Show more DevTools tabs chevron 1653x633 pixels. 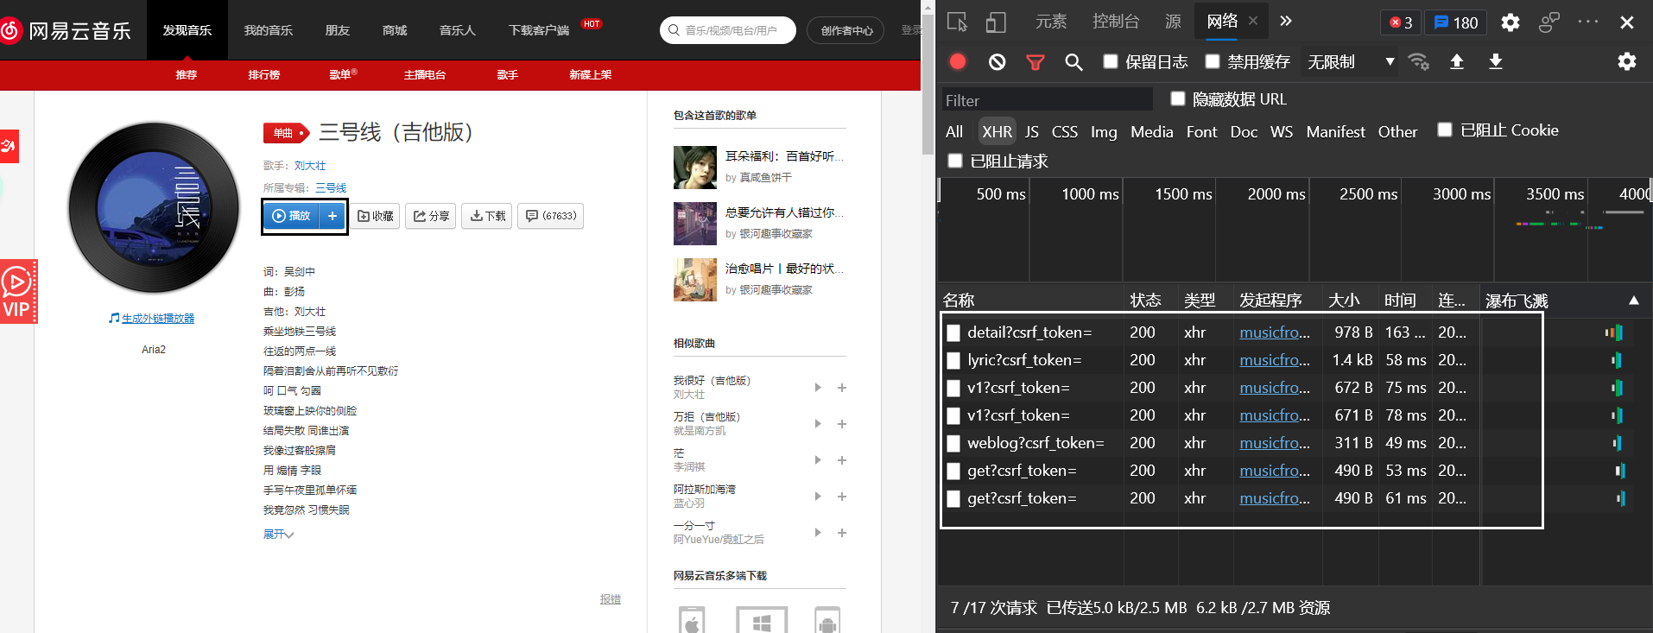coord(1286,21)
